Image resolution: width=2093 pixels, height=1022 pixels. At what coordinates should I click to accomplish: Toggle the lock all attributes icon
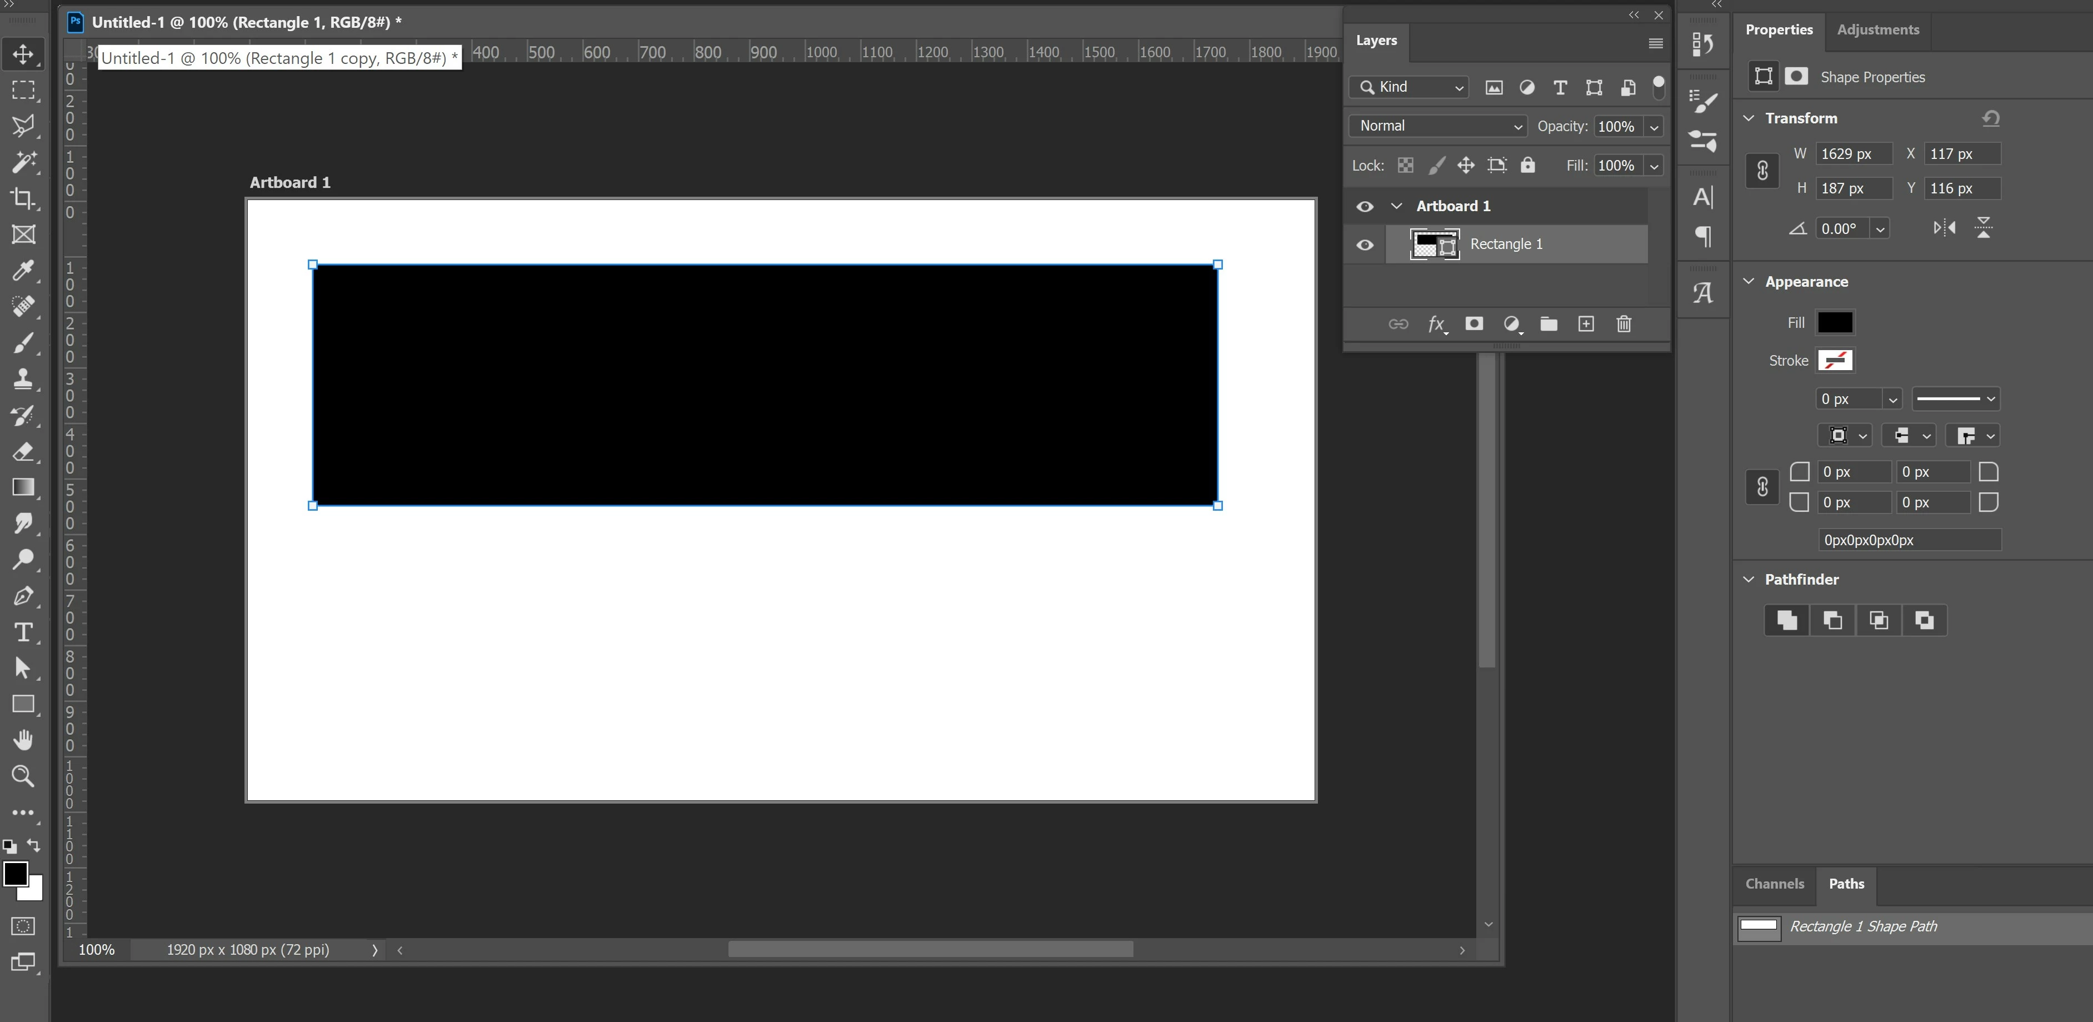point(1527,166)
